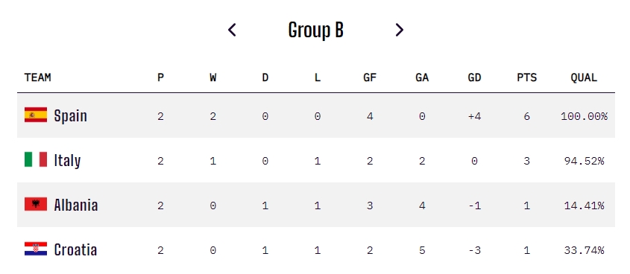Select the Croatia flag icon

pos(36,249)
